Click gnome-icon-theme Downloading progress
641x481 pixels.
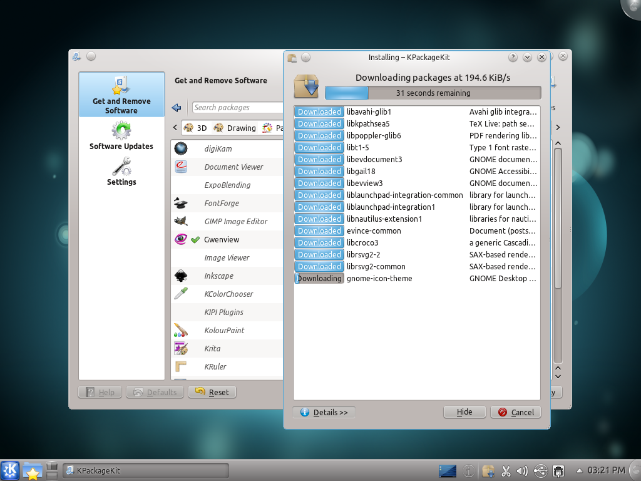point(319,278)
